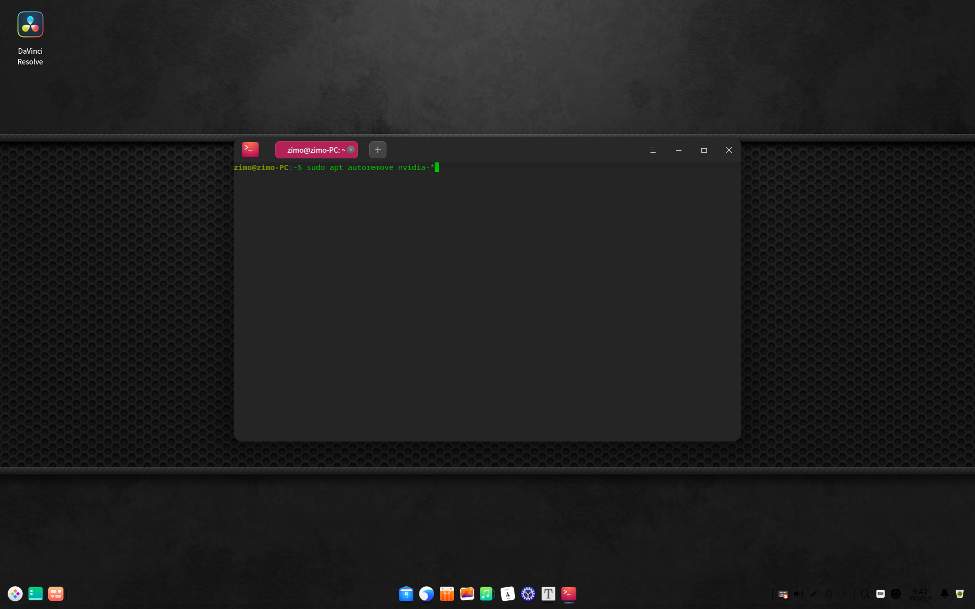Open the Album photo viewer icon
The width and height of the screenshot is (975, 609).
[467, 594]
